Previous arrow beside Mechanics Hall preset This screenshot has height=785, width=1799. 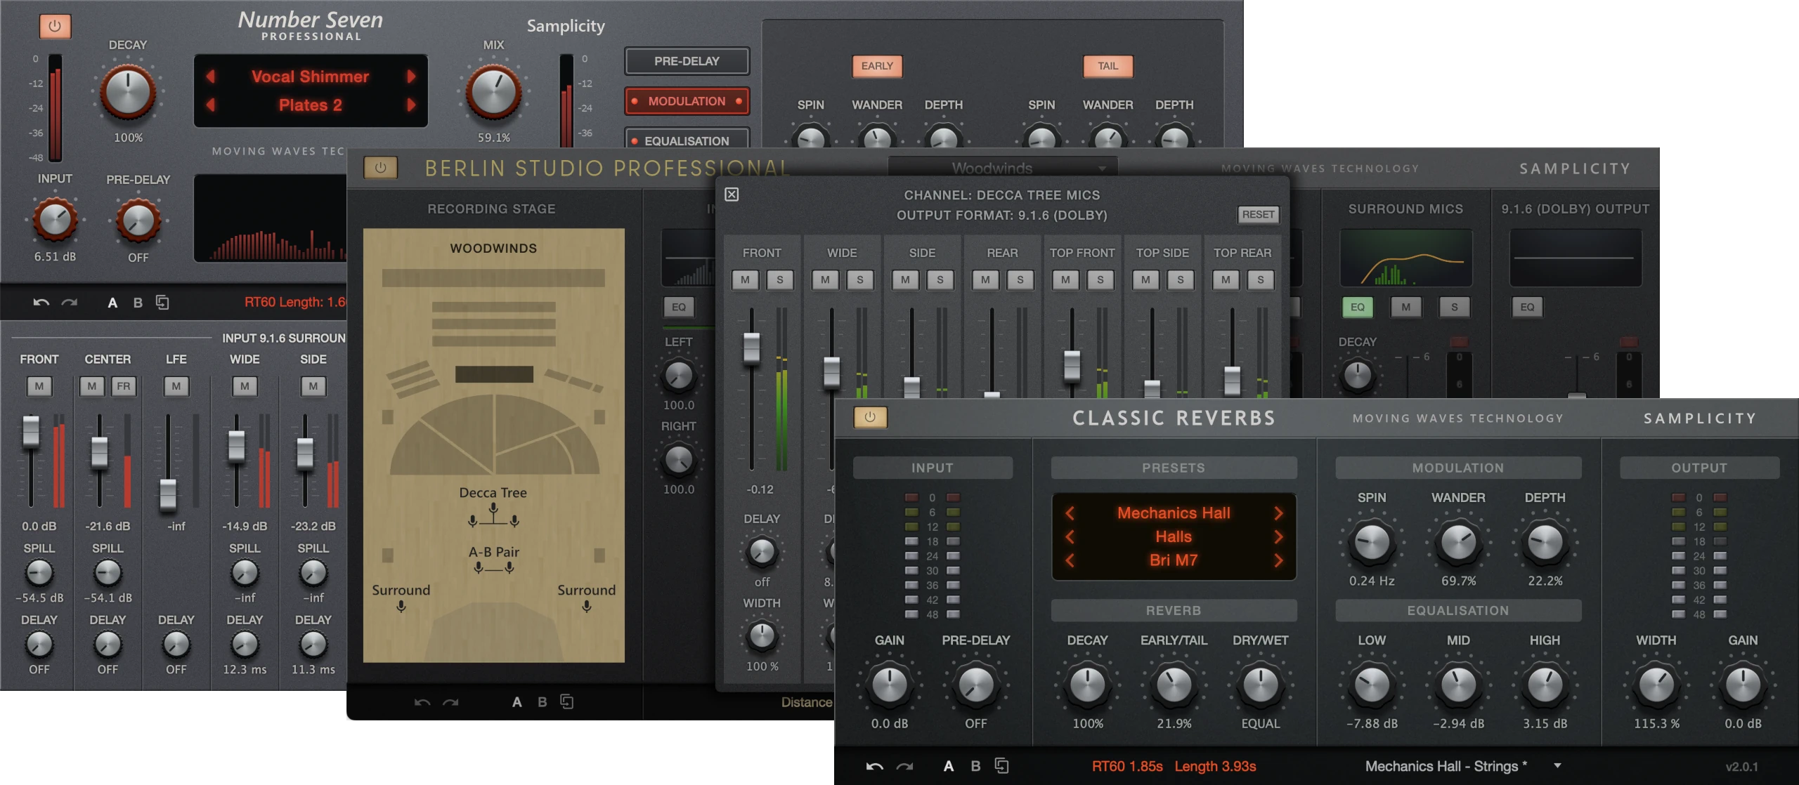1070,513
